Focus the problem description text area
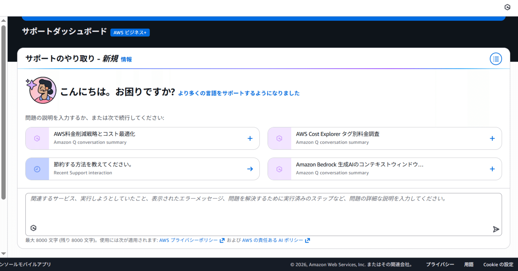The height and width of the screenshot is (271, 518). point(264,214)
